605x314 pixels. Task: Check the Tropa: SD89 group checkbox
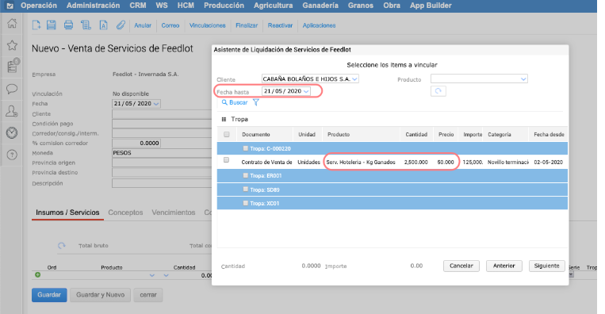coord(245,189)
